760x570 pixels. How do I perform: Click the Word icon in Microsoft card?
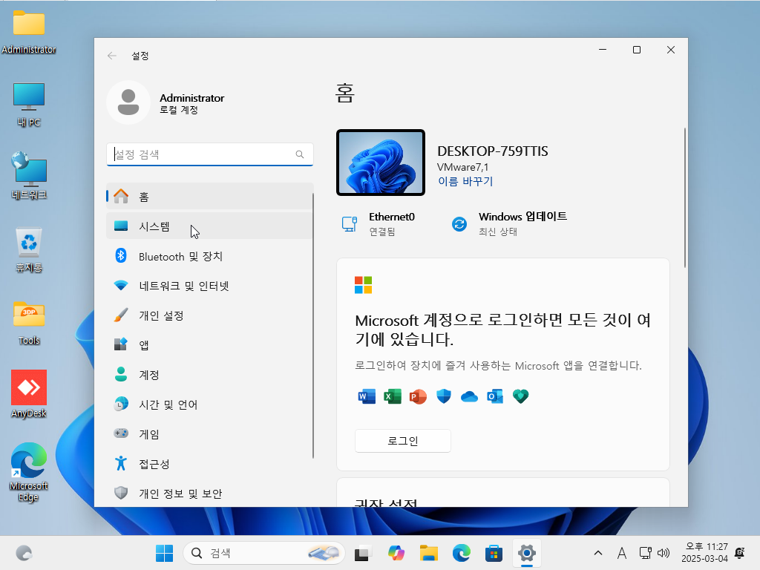coord(367,396)
